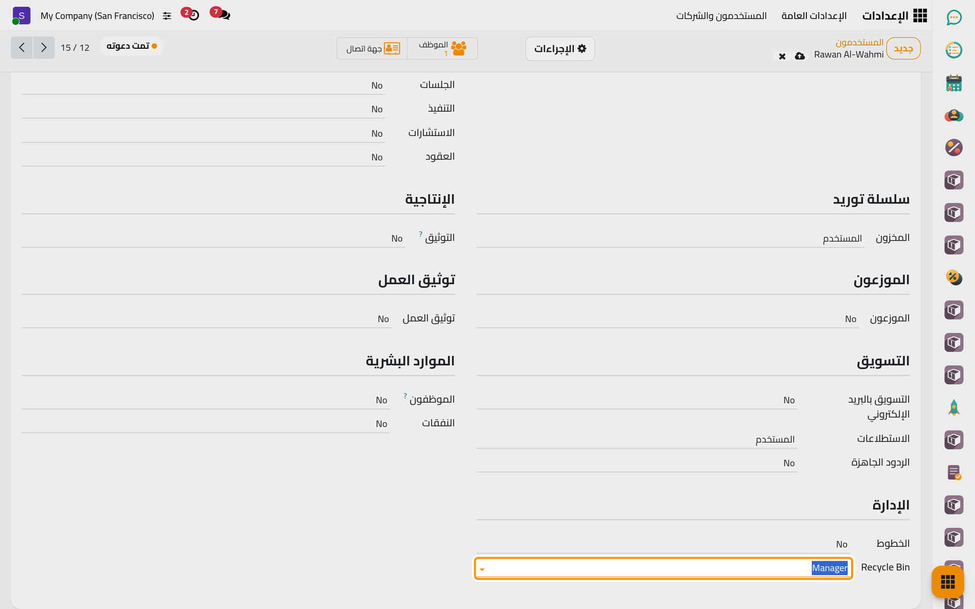Viewport: 975px width, 609px height.
Task: Open the Discuss app in sidebar
Action: 954,18
